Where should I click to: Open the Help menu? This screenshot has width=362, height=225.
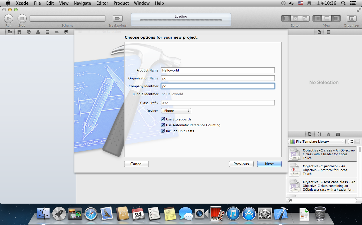159,3
